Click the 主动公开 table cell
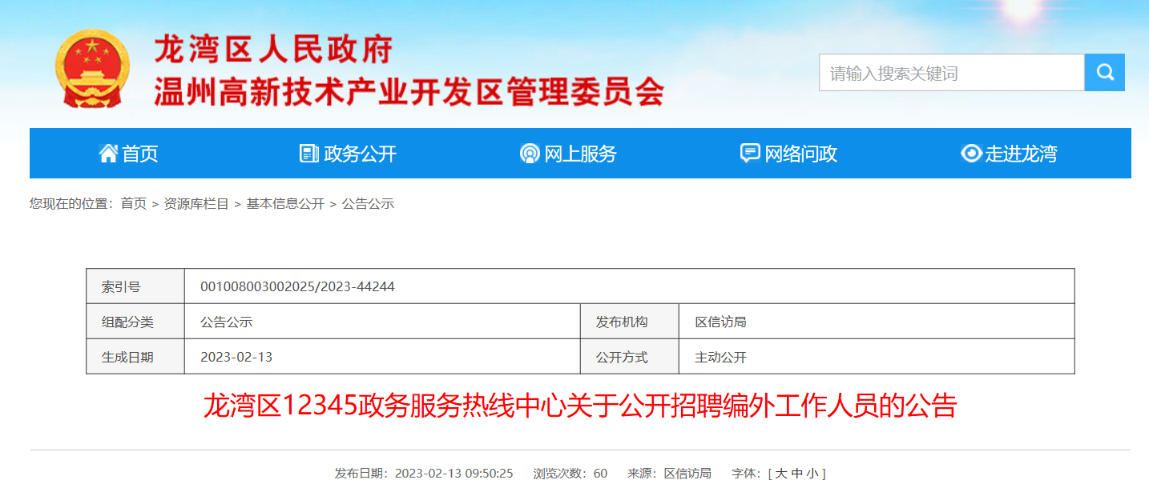 720,357
